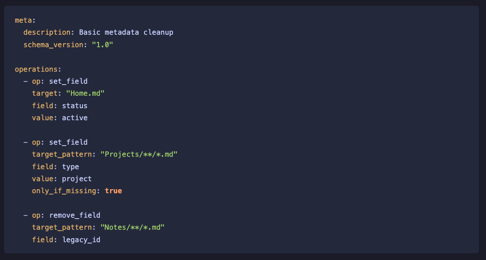Click the "Notes/**/*.md" pattern string
Viewport: 486px width, 260px height.
(x=132, y=227)
